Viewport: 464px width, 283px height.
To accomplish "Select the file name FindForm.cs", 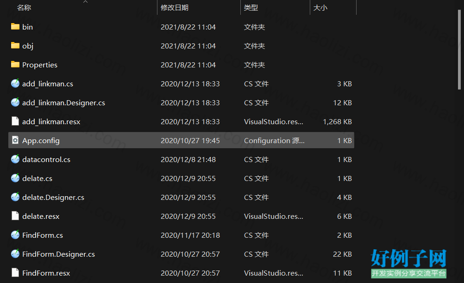I will 43,235.
